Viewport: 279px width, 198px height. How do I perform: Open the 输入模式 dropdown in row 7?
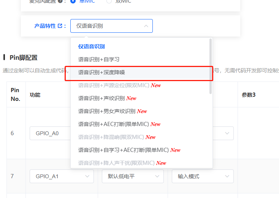(203, 176)
